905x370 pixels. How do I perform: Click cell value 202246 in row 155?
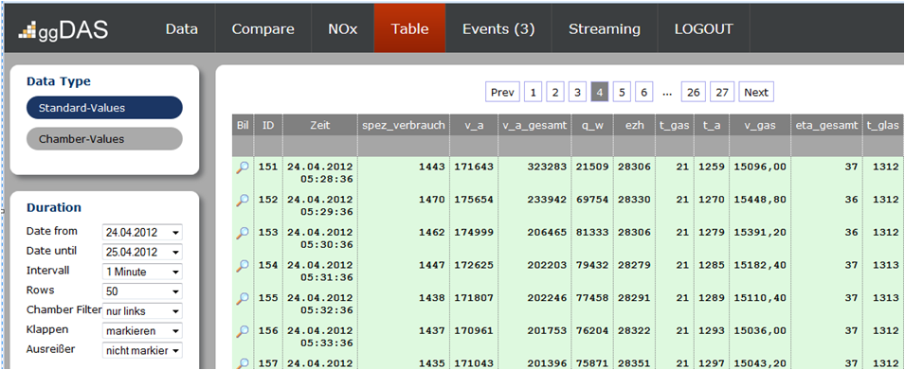coord(547,298)
